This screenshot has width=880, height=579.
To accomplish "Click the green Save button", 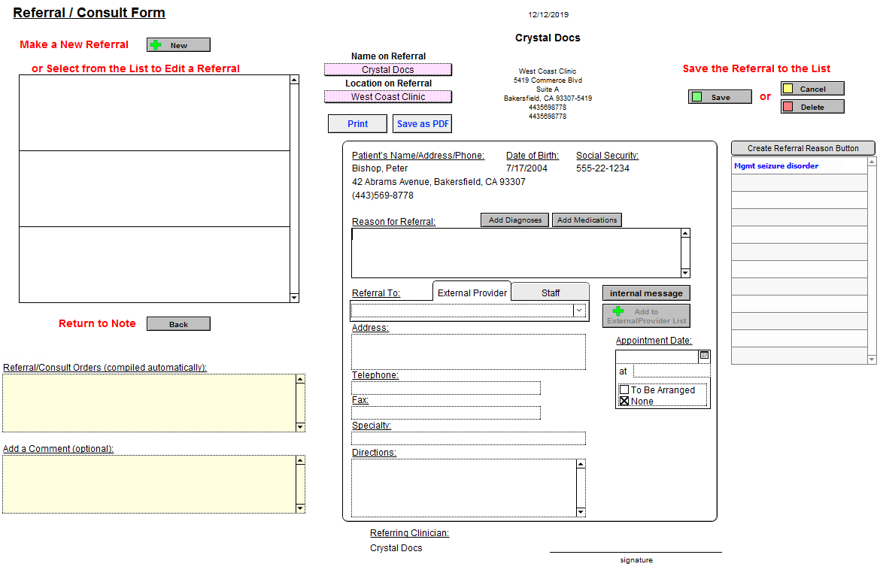I will click(x=720, y=97).
